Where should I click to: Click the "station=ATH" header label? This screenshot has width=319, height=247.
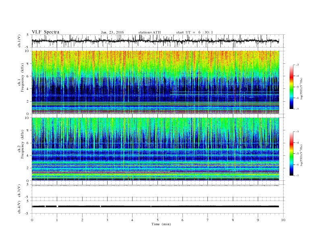point(149,32)
